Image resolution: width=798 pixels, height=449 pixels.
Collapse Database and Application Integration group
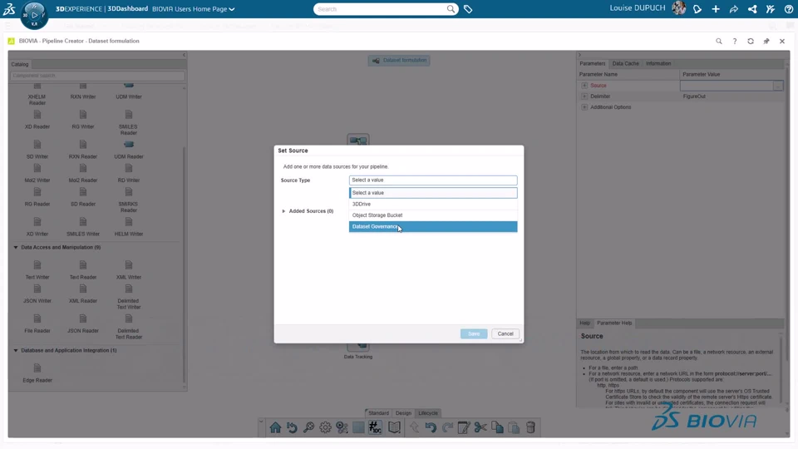tap(16, 351)
